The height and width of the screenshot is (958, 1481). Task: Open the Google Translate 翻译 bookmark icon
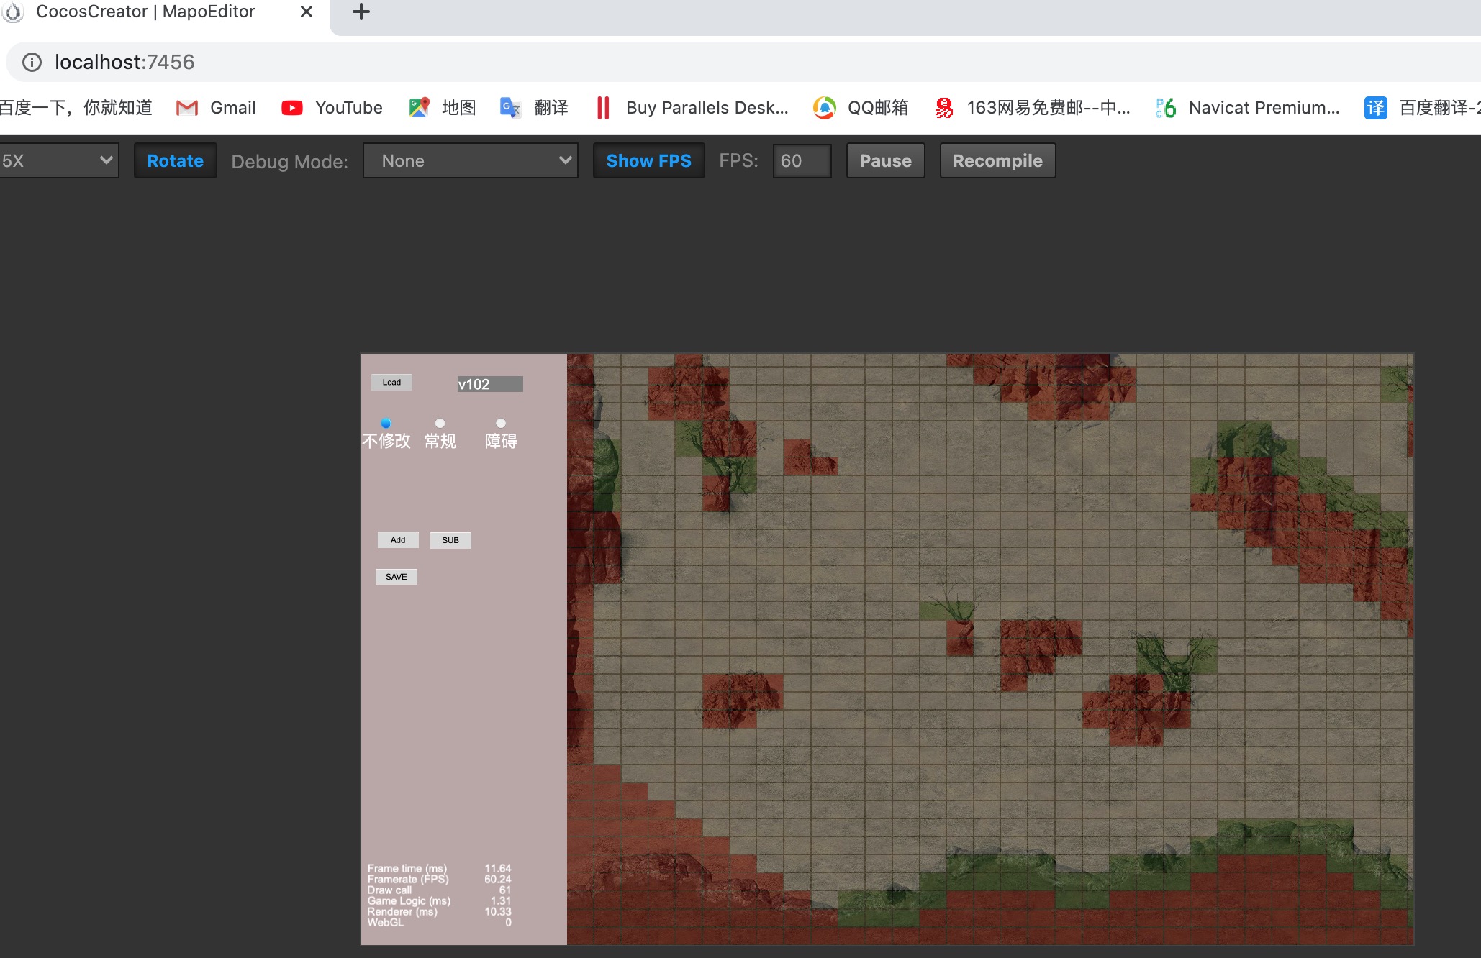(x=510, y=108)
